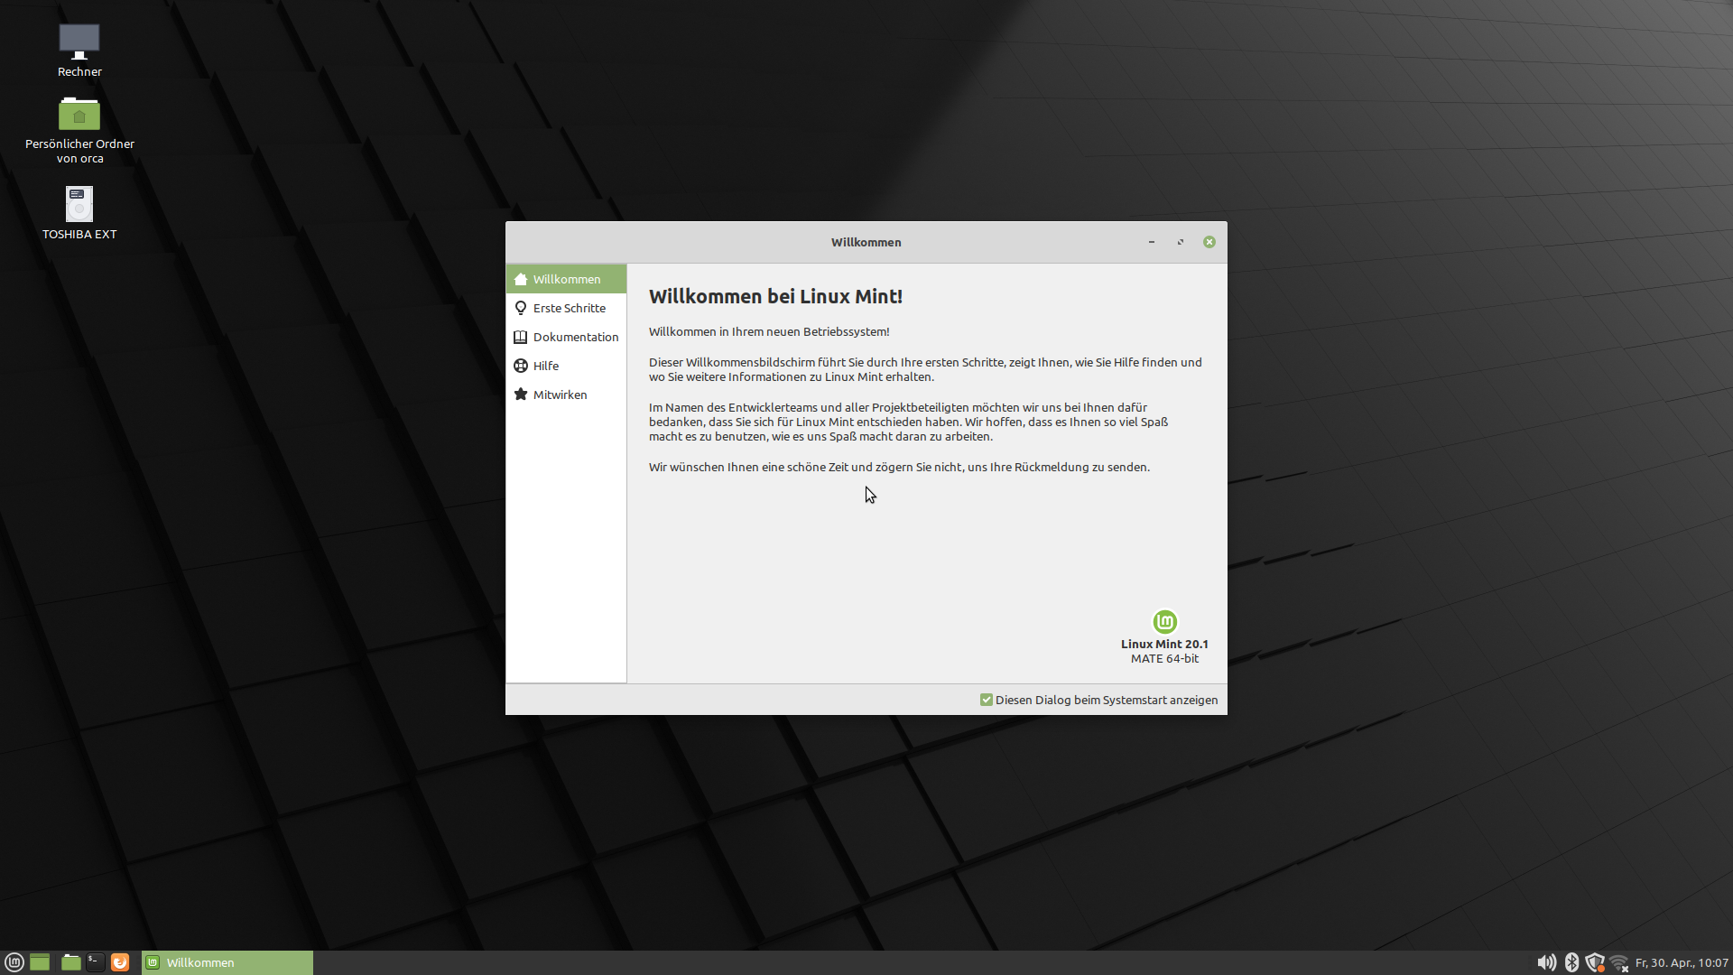Click the paragraph starting Dieser Willkommensbildschirm
The height and width of the screenshot is (975, 1733).
click(x=925, y=369)
